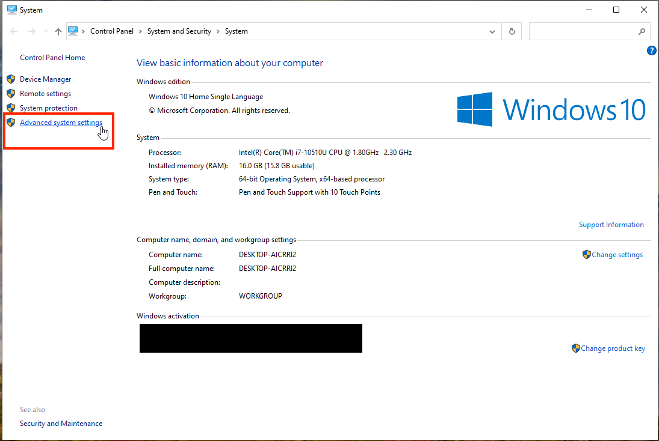The height and width of the screenshot is (441, 659).
Task: Click the computer icon in address bar
Action: tap(73, 31)
